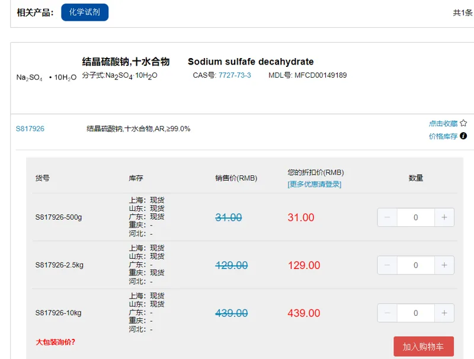
Task: Click item code S817926-2.5kg
Action: [59, 265]
